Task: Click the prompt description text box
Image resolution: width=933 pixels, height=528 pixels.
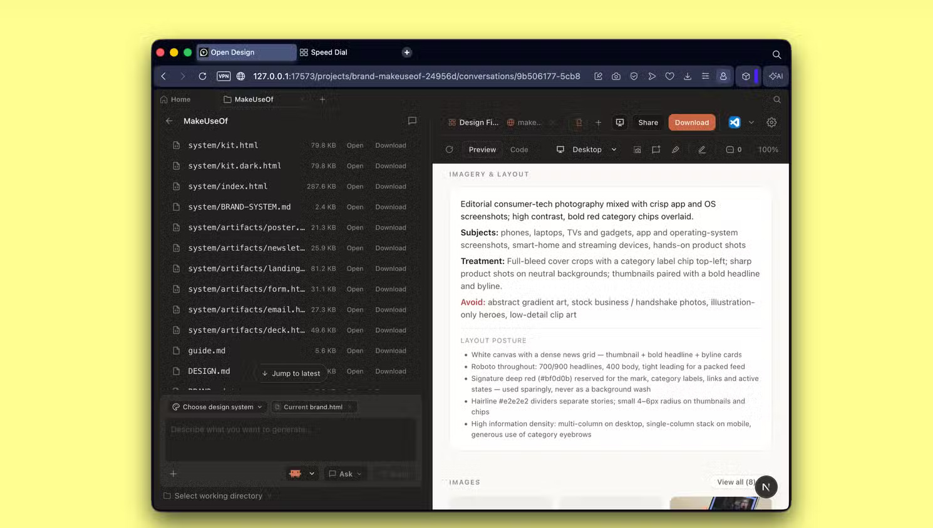Action: (x=291, y=440)
